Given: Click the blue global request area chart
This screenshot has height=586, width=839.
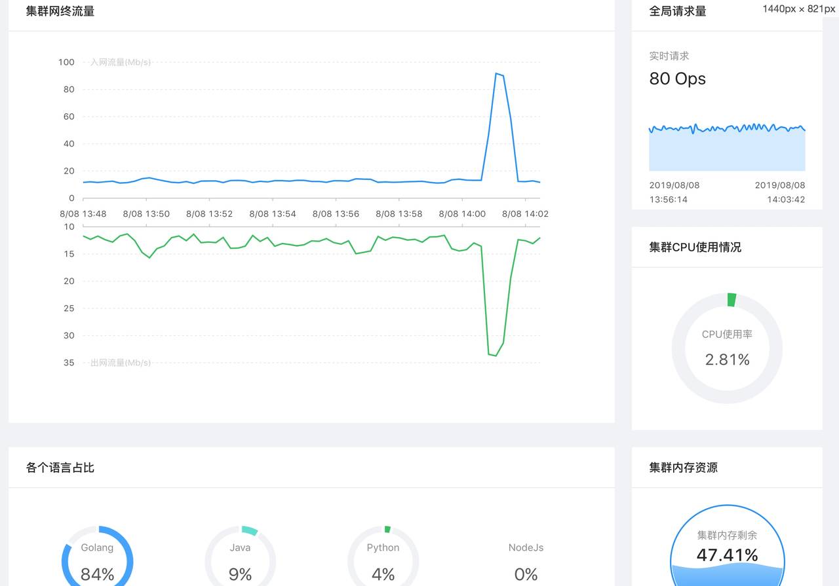Looking at the screenshot, I should (727, 147).
